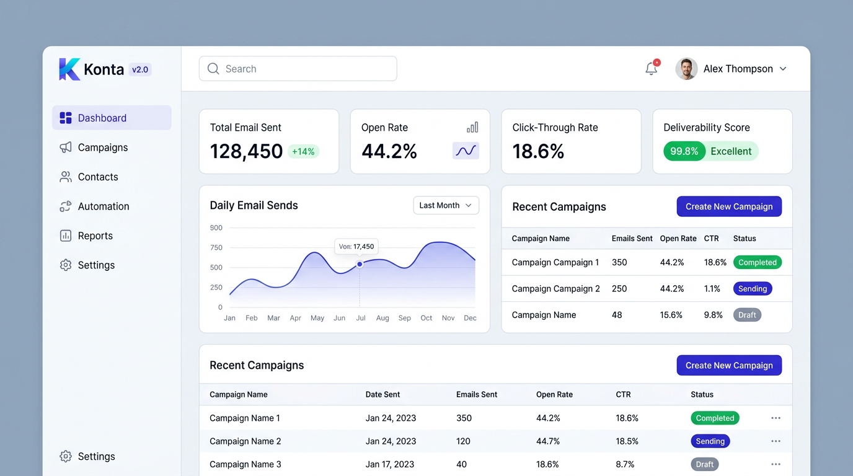Click the "Campaign Campaign 2" row name
Screen dimensions: 853x476
[556, 289]
